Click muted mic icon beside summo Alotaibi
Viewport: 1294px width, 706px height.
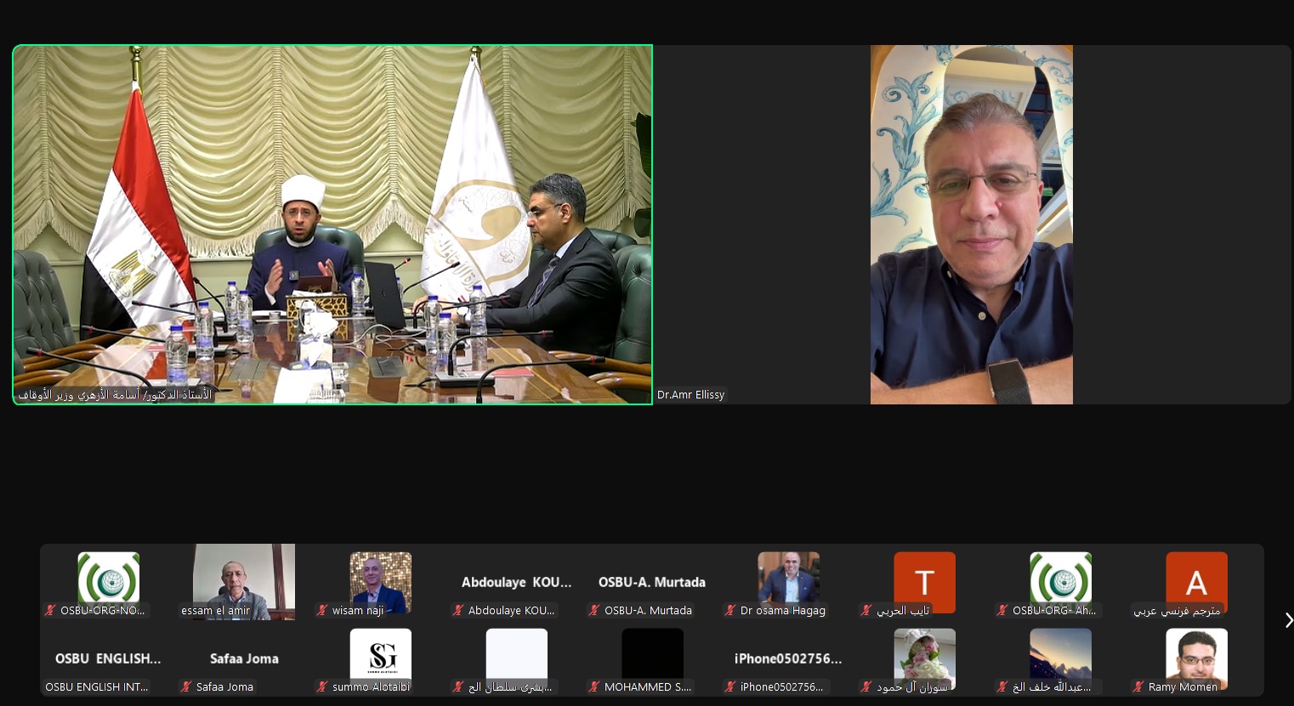322,686
